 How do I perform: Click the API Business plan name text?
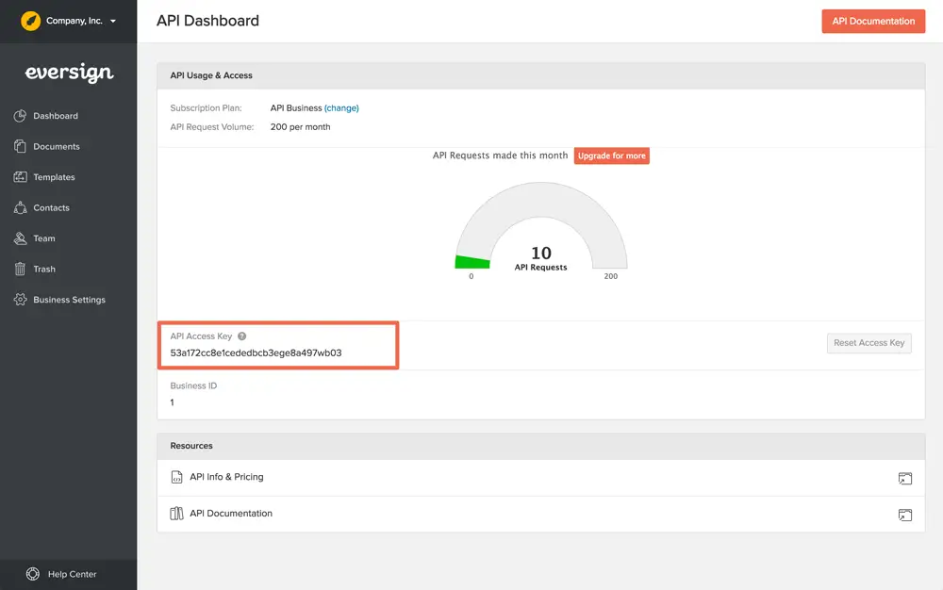click(x=296, y=108)
